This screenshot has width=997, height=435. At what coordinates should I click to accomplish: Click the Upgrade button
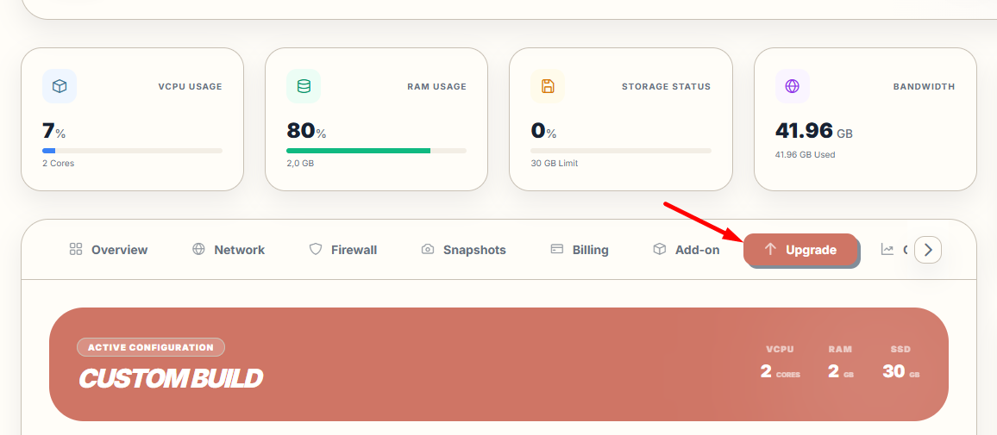click(801, 250)
